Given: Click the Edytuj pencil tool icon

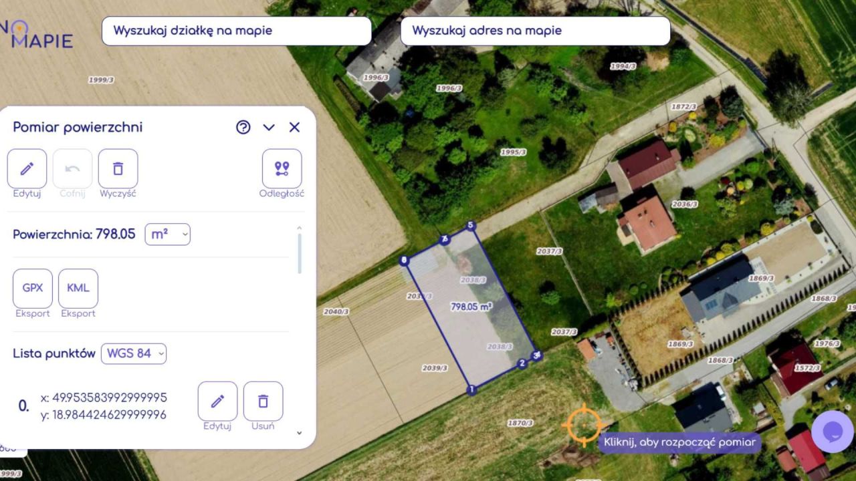Looking at the screenshot, I should pos(27,168).
